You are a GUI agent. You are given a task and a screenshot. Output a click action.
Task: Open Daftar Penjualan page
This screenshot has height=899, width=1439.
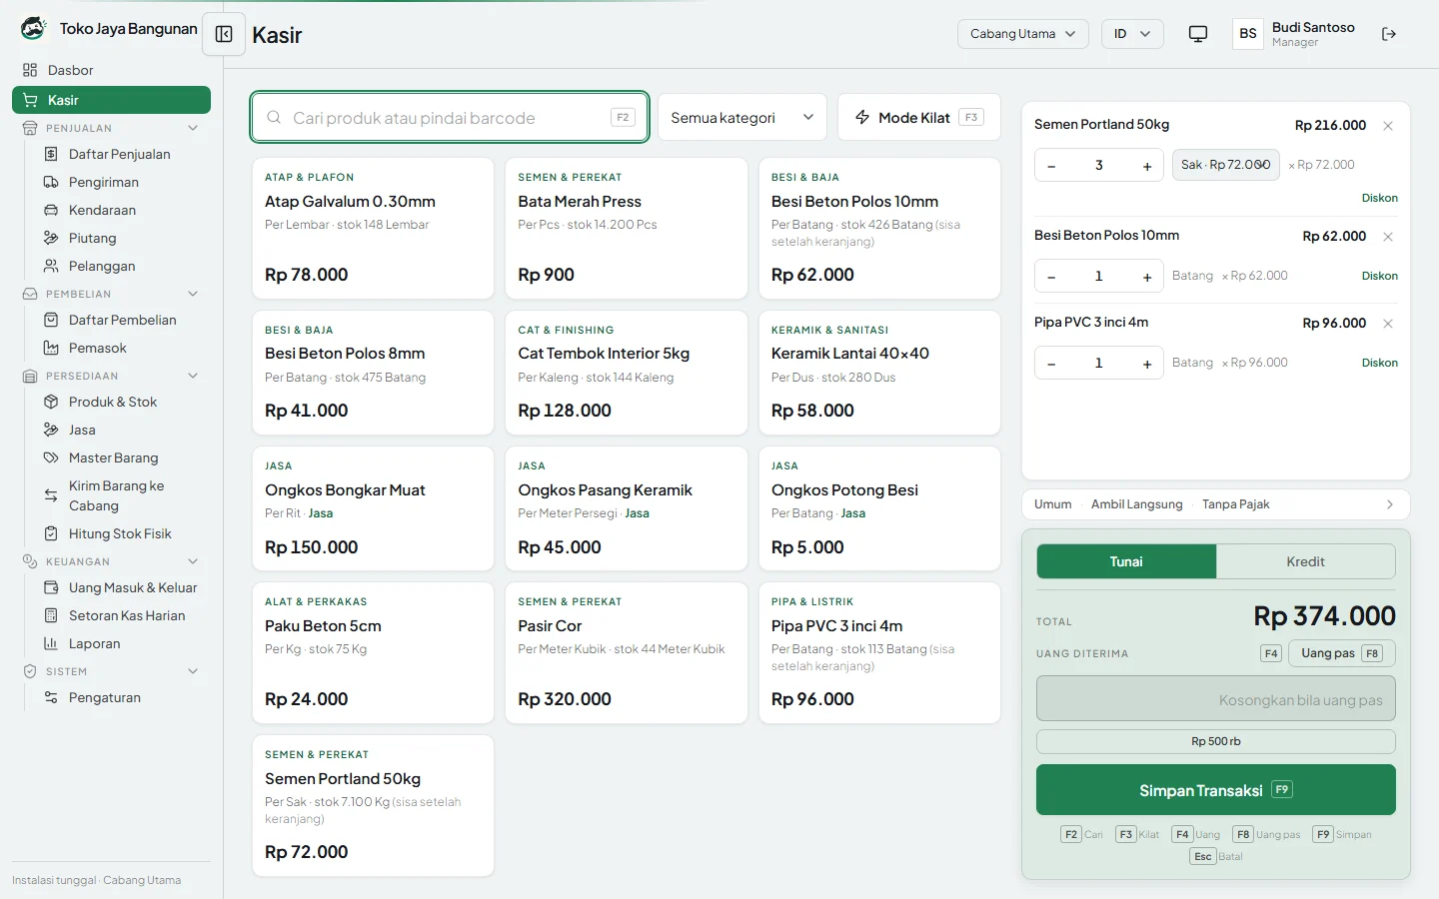coord(120,154)
